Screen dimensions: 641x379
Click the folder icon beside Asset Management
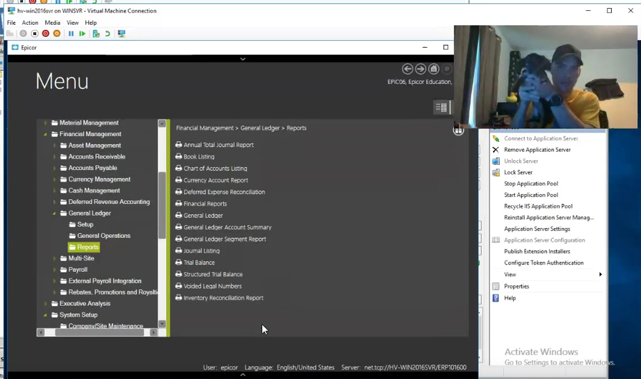pyautogui.click(x=63, y=145)
